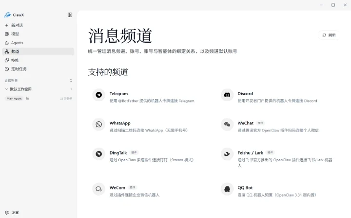Click the refresh arrows icon

coord(324,35)
